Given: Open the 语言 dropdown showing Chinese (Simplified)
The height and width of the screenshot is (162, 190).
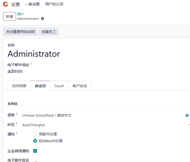Looking at the screenshot, I should [x=103, y=115].
